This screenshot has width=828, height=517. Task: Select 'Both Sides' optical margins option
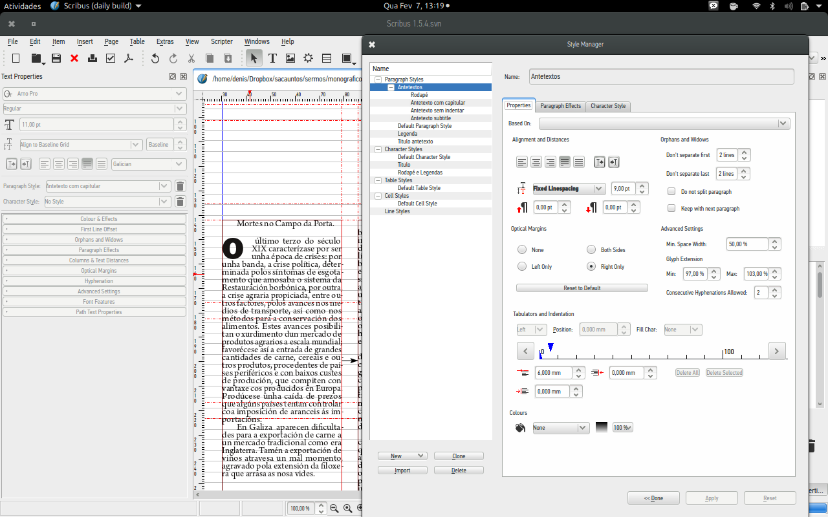(x=591, y=250)
